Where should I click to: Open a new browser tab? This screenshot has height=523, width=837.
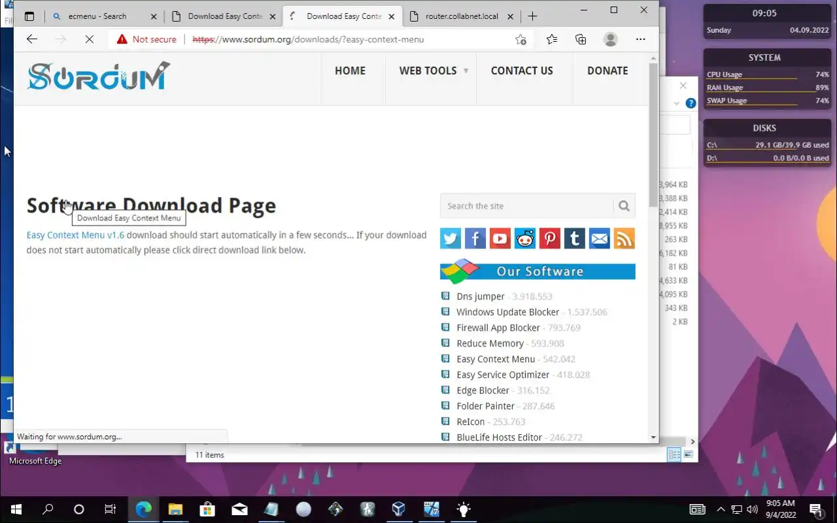point(532,16)
